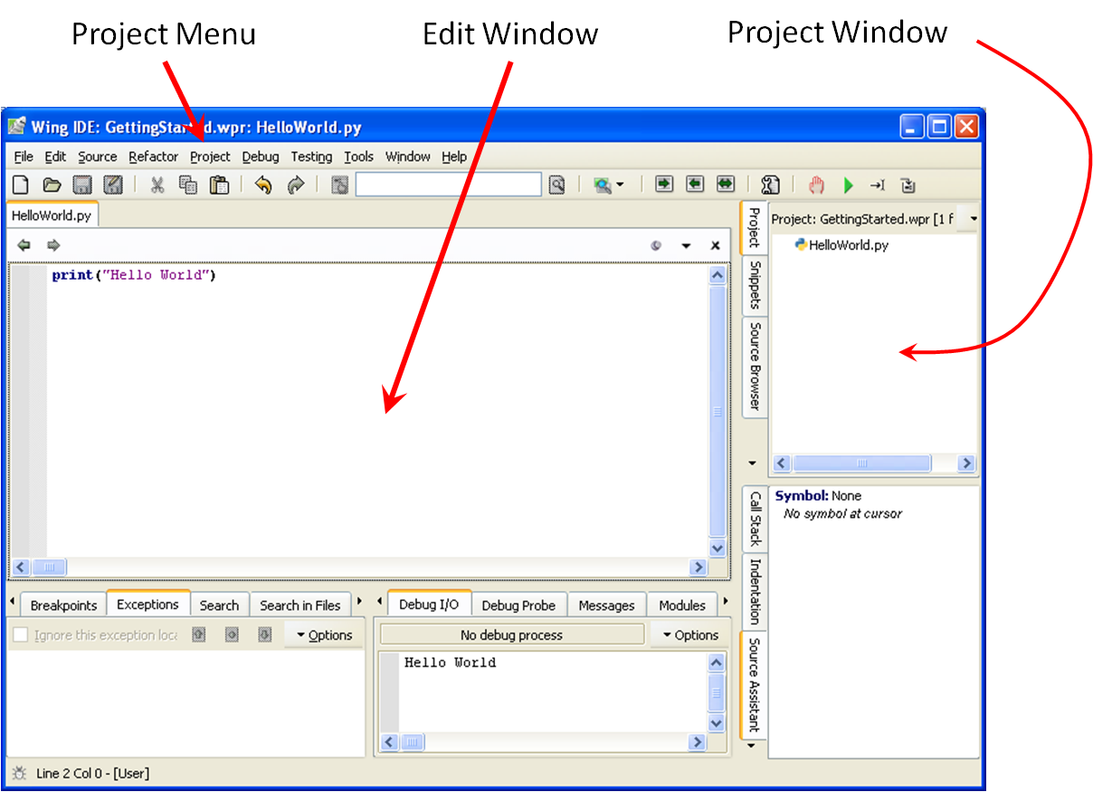
Task: Open the Debug I/O Options dropdown
Action: [689, 635]
